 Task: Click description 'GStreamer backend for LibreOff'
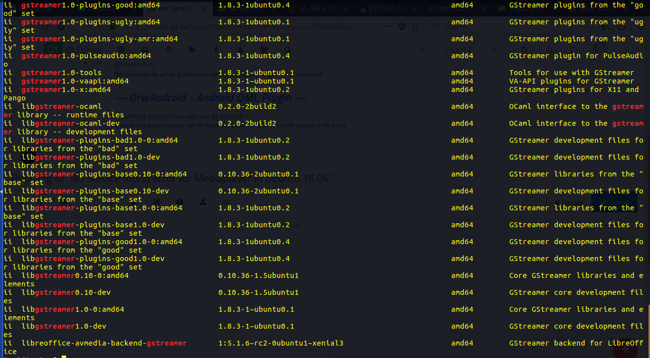click(x=576, y=343)
